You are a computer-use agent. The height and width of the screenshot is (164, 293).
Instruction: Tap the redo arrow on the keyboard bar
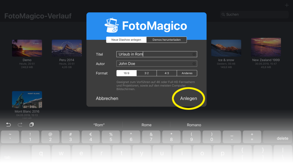click(x=20, y=124)
